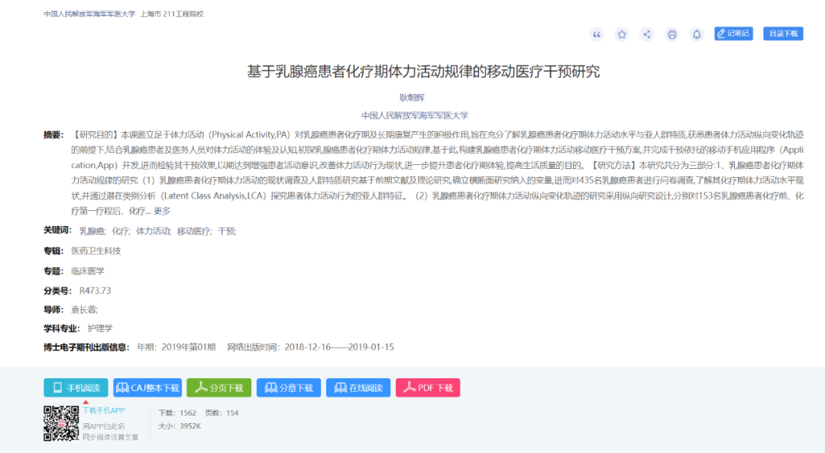Click the 记笔记 note-taking button
This screenshot has height=453, width=825.
click(733, 34)
